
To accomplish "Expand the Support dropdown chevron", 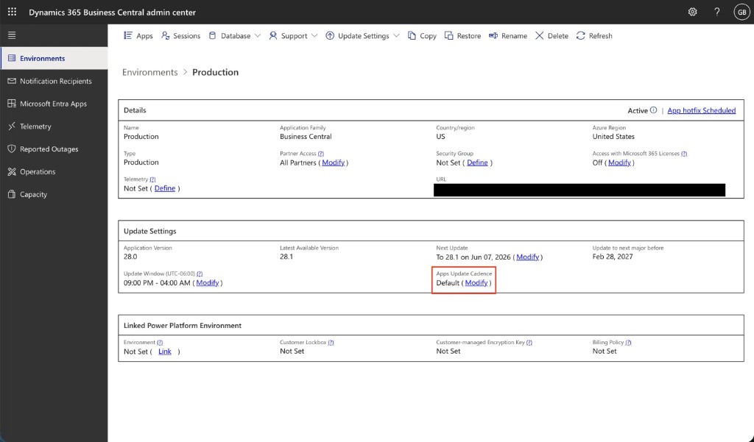I will 314,35.
